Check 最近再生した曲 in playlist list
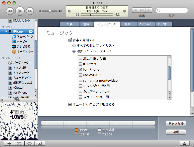The width and height of the screenshot is (194, 147). 81,58
